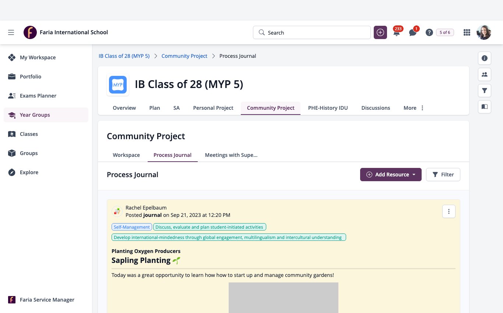Select the Workspace sub-tab

pos(126,155)
